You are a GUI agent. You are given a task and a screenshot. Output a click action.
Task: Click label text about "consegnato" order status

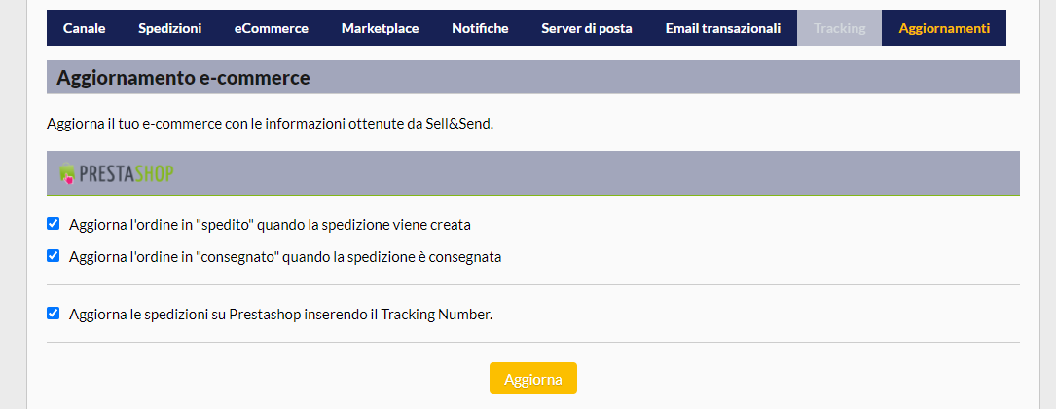[x=285, y=257]
